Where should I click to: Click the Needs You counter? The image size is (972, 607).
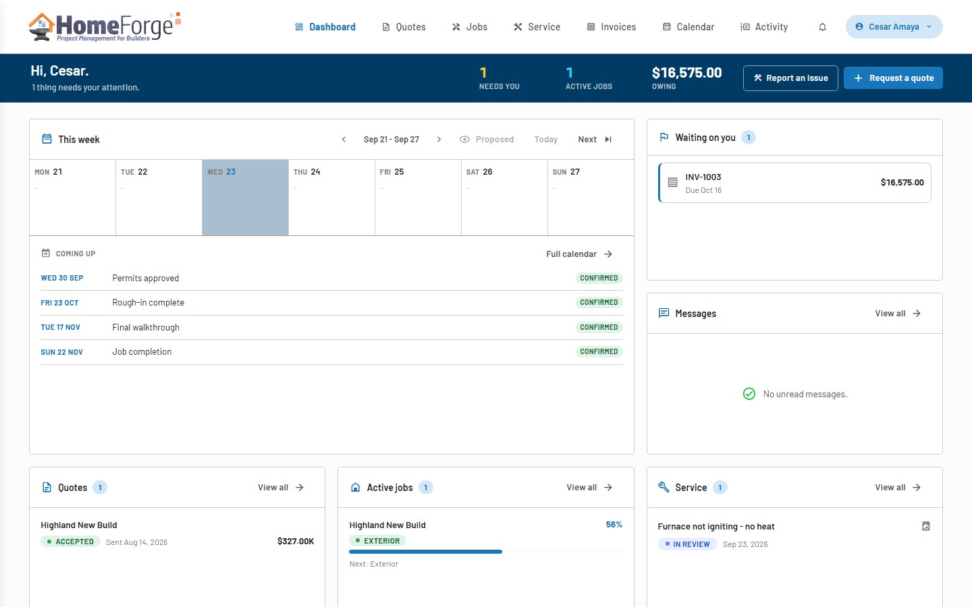point(500,78)
